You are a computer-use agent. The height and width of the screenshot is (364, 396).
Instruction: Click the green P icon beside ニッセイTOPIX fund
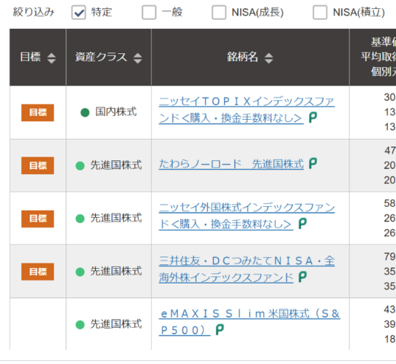tap(313, 118)
